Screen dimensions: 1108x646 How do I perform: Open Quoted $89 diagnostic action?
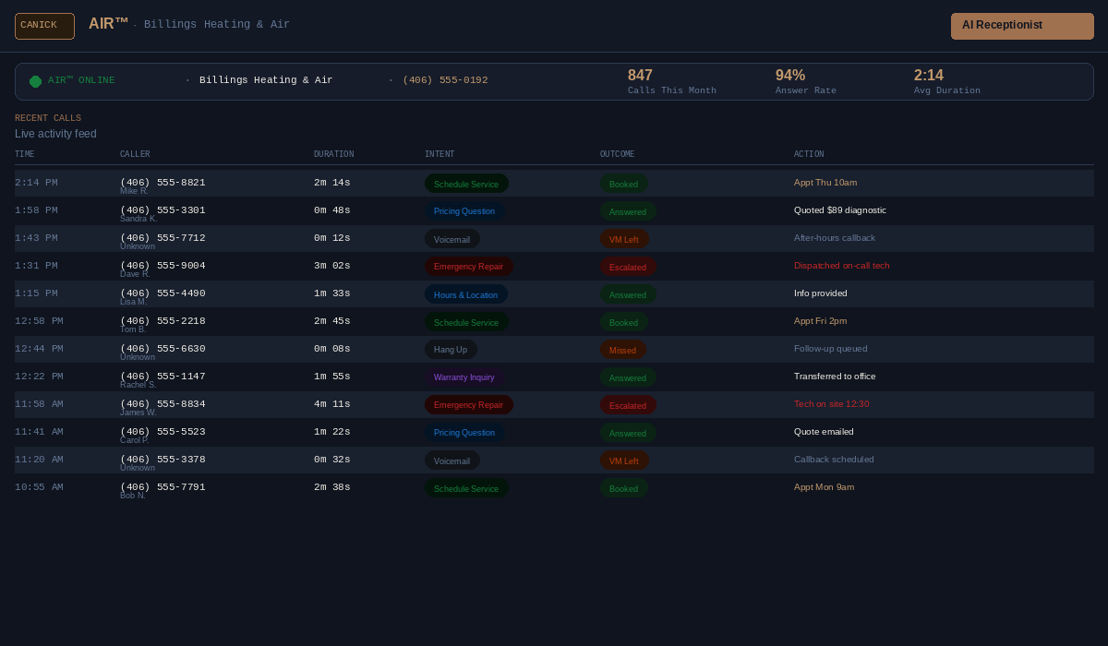click(840, 210)
